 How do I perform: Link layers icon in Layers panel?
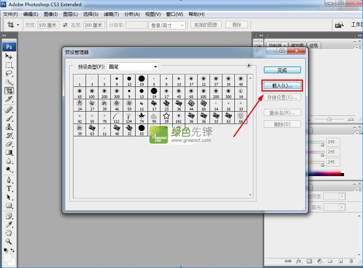pos(288,261)
